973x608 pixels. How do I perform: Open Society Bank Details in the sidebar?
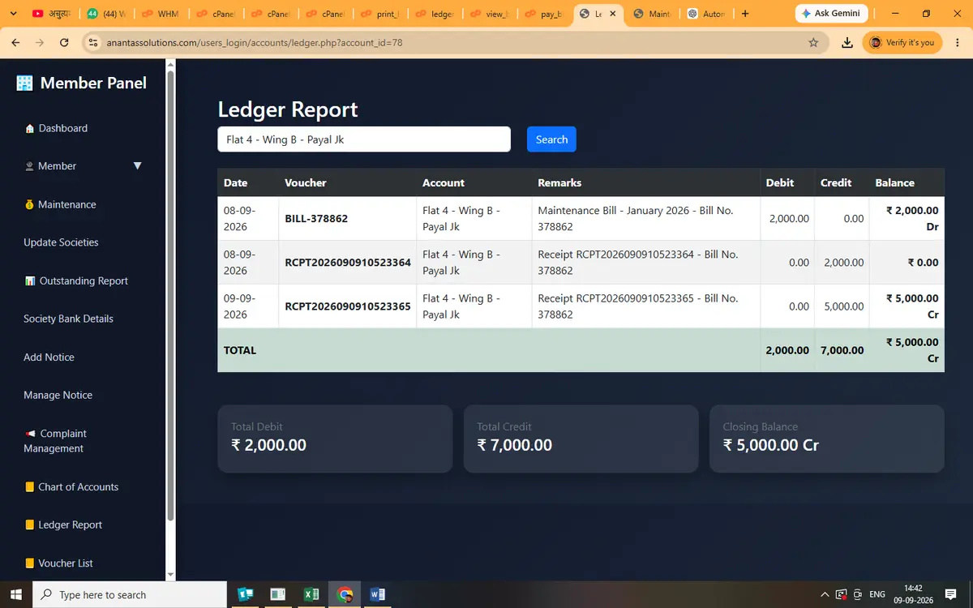pyautogui.click(x=68, y=319)
